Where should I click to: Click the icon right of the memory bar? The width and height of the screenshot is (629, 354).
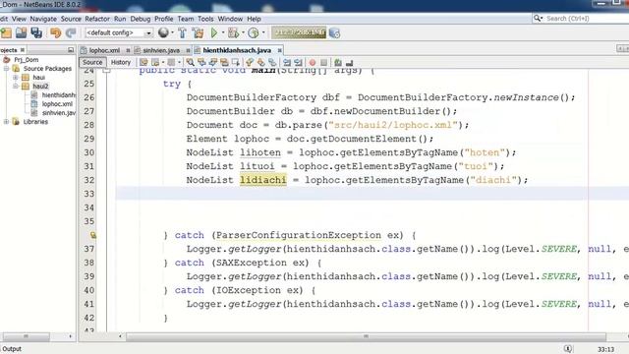[x=334, y=33]
